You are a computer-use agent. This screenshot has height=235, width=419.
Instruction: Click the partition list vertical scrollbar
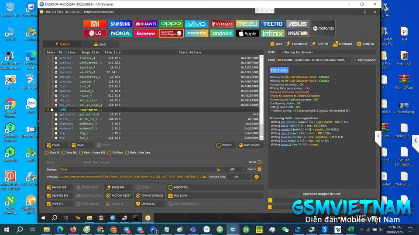tap(261, 97)
